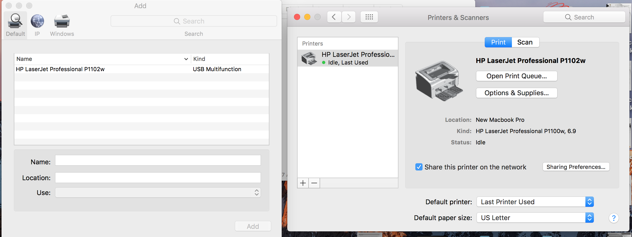Open the IP printer tab globe icon

pos(37,21)
